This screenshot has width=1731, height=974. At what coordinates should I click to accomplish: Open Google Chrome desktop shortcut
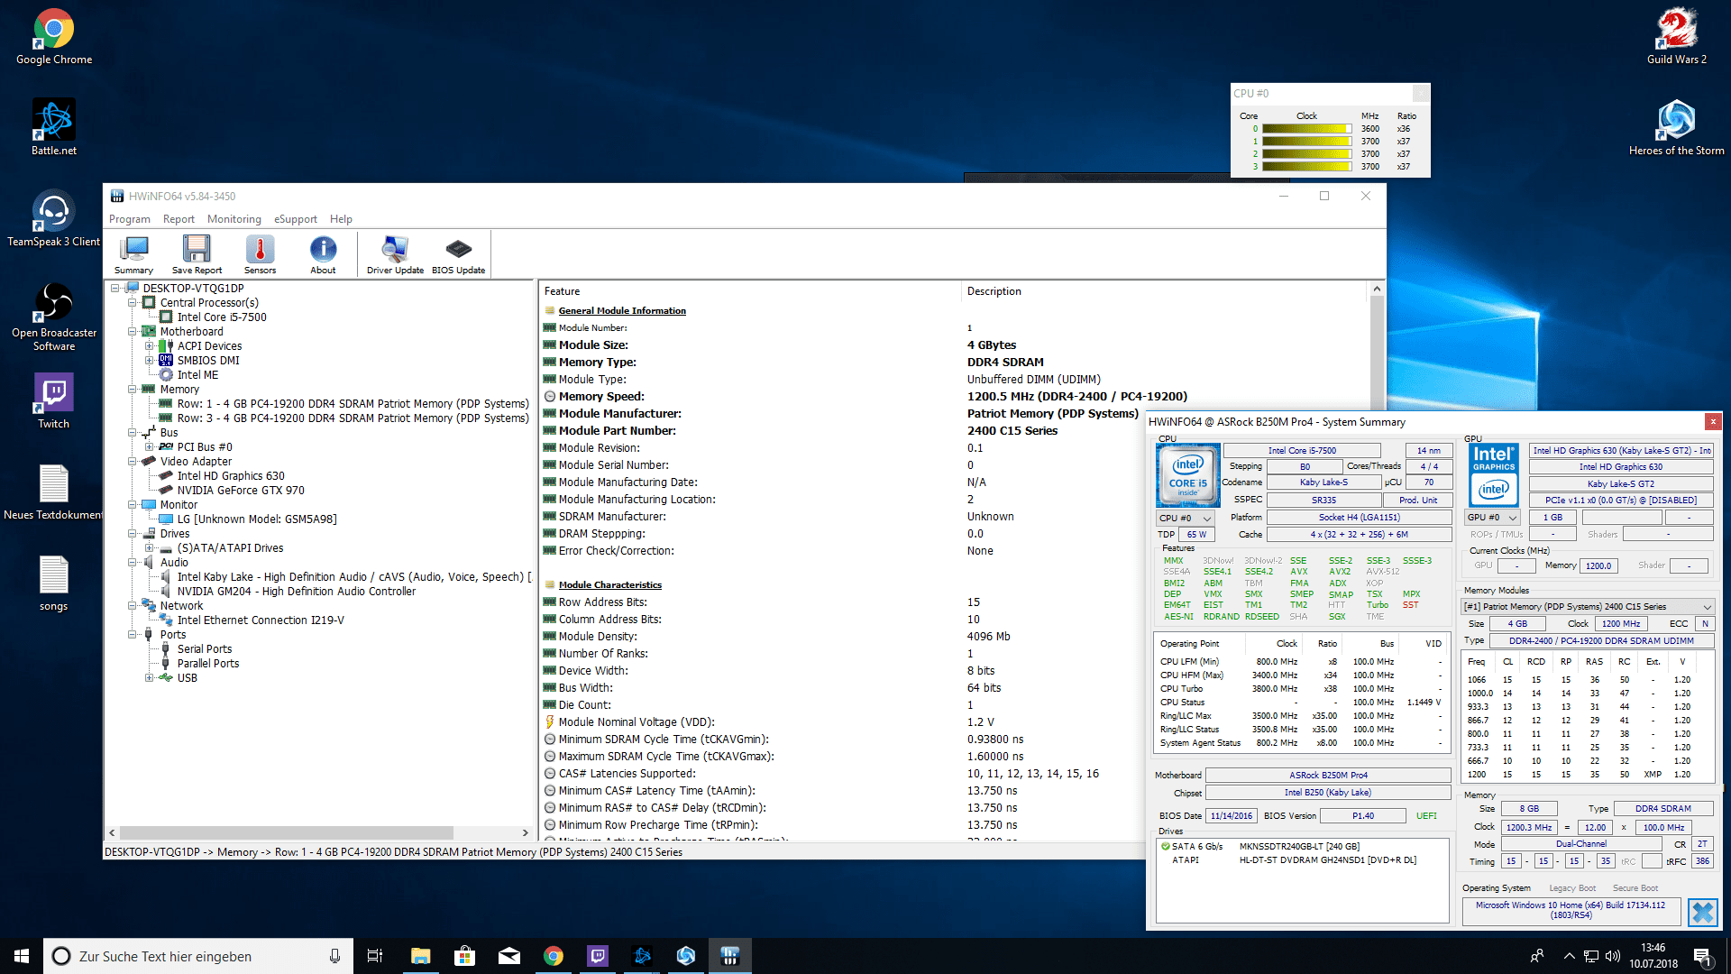click(54, 37)
